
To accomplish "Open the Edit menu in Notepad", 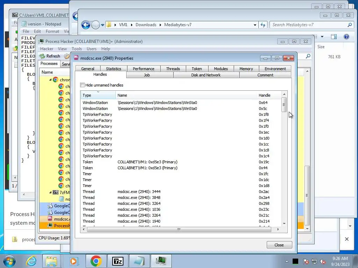I will (x=37, y=31).
